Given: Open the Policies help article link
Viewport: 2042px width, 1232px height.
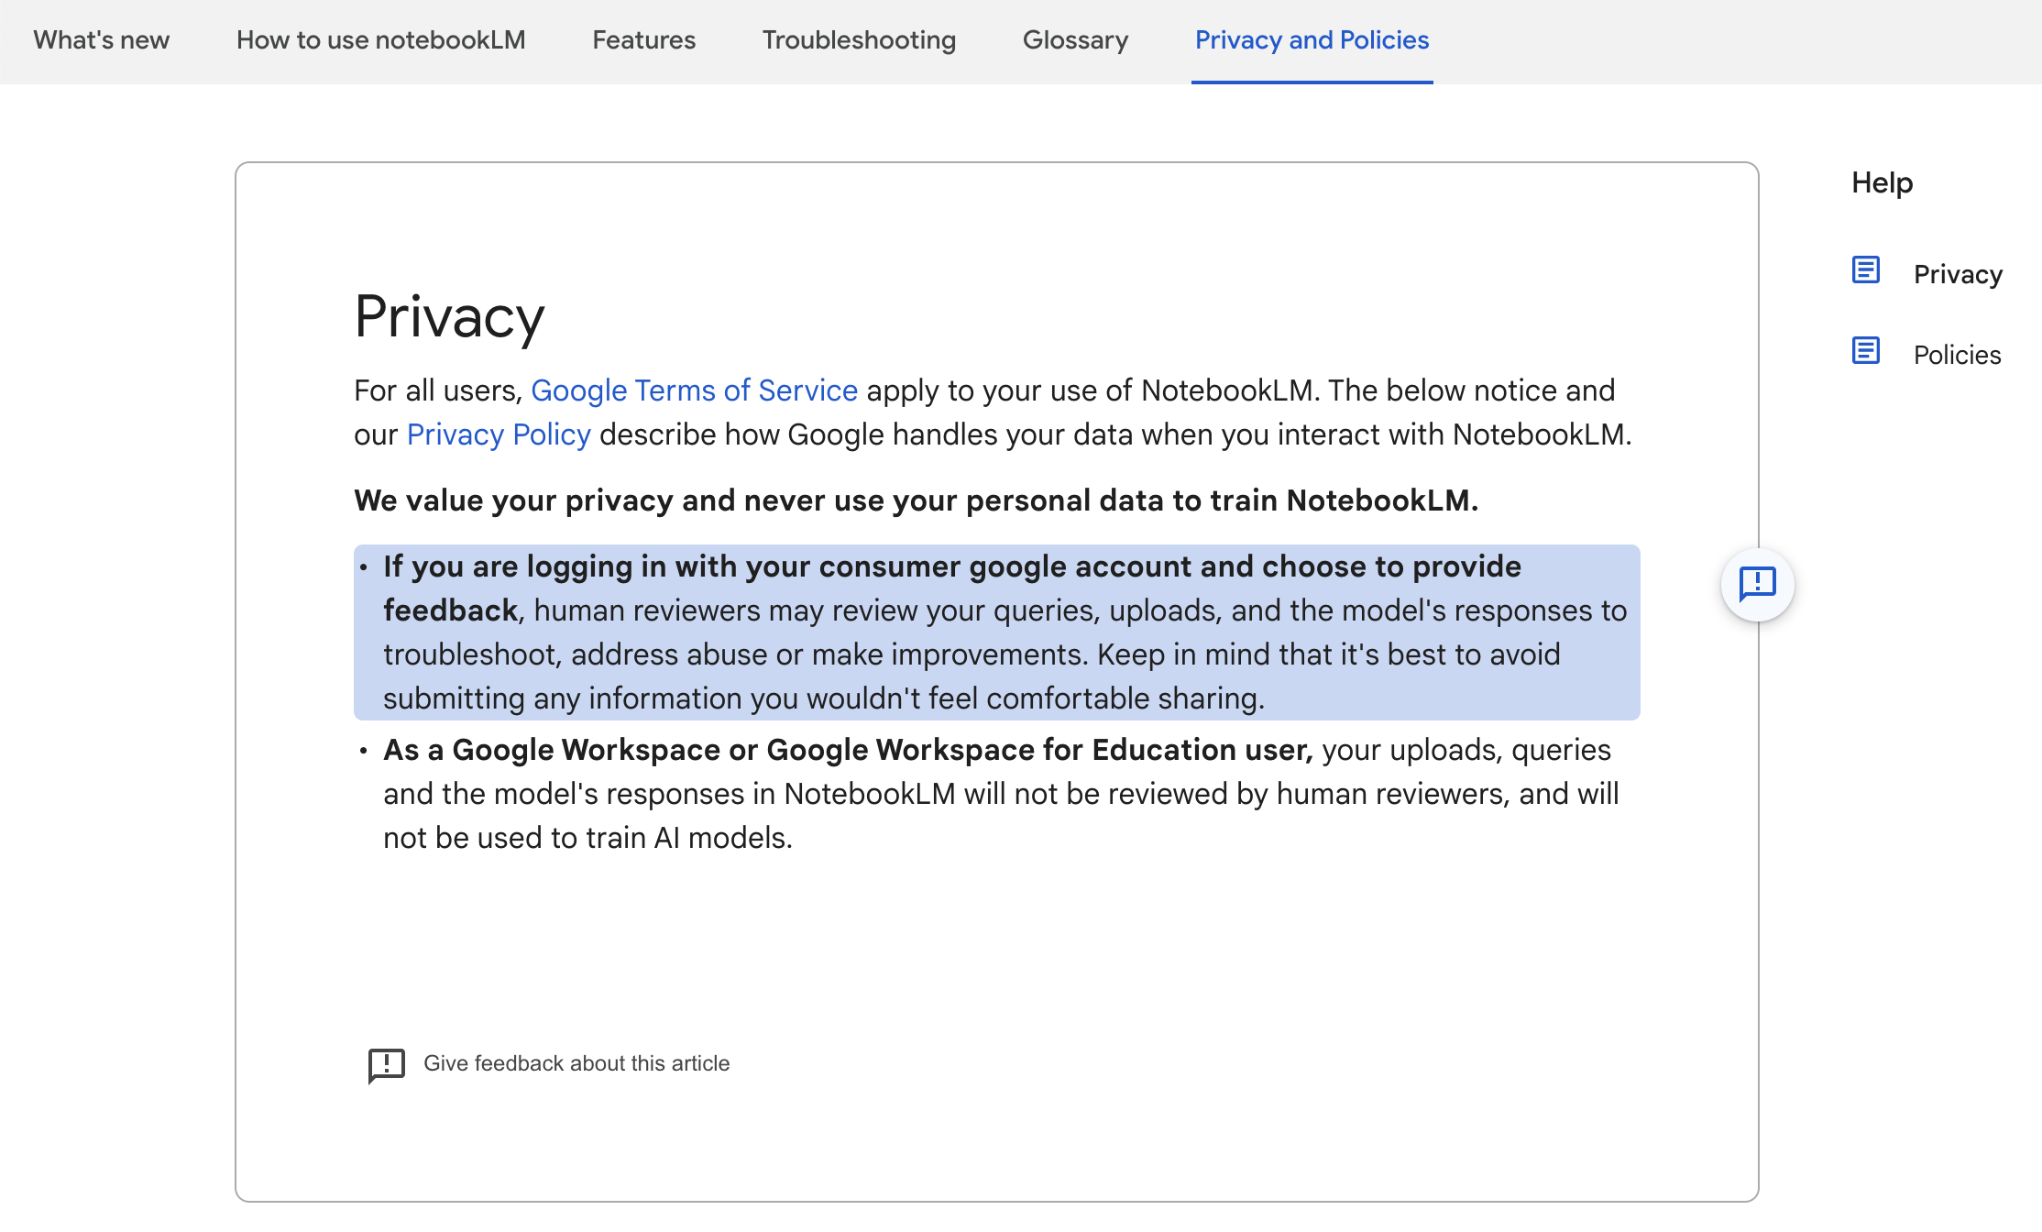Looking at the screenshot, I should (x=1957, y=355).
